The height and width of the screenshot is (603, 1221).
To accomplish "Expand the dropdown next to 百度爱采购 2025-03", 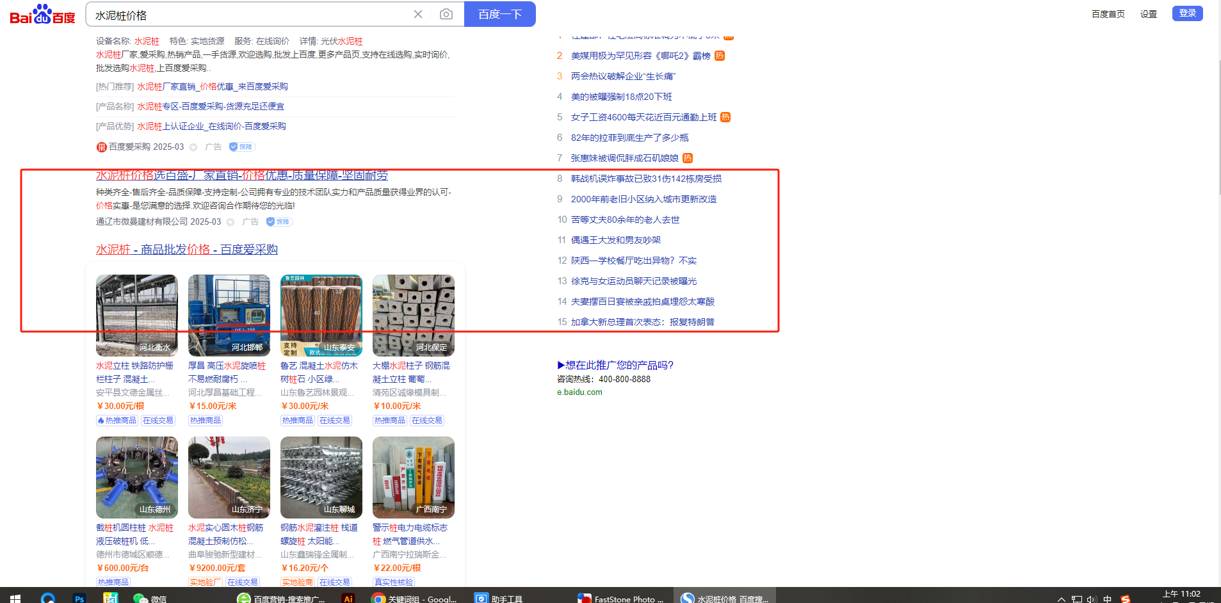I will point(193,147).
